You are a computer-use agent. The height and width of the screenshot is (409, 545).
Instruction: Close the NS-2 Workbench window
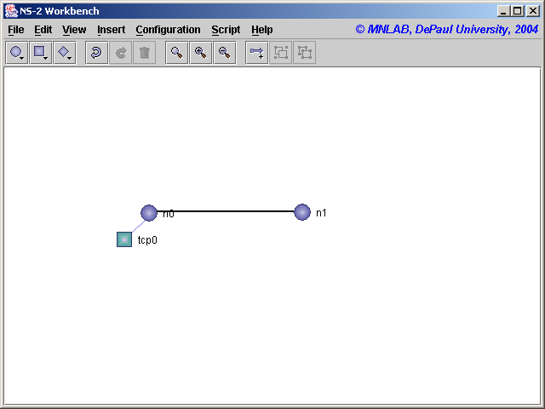(x=533, y=11)
